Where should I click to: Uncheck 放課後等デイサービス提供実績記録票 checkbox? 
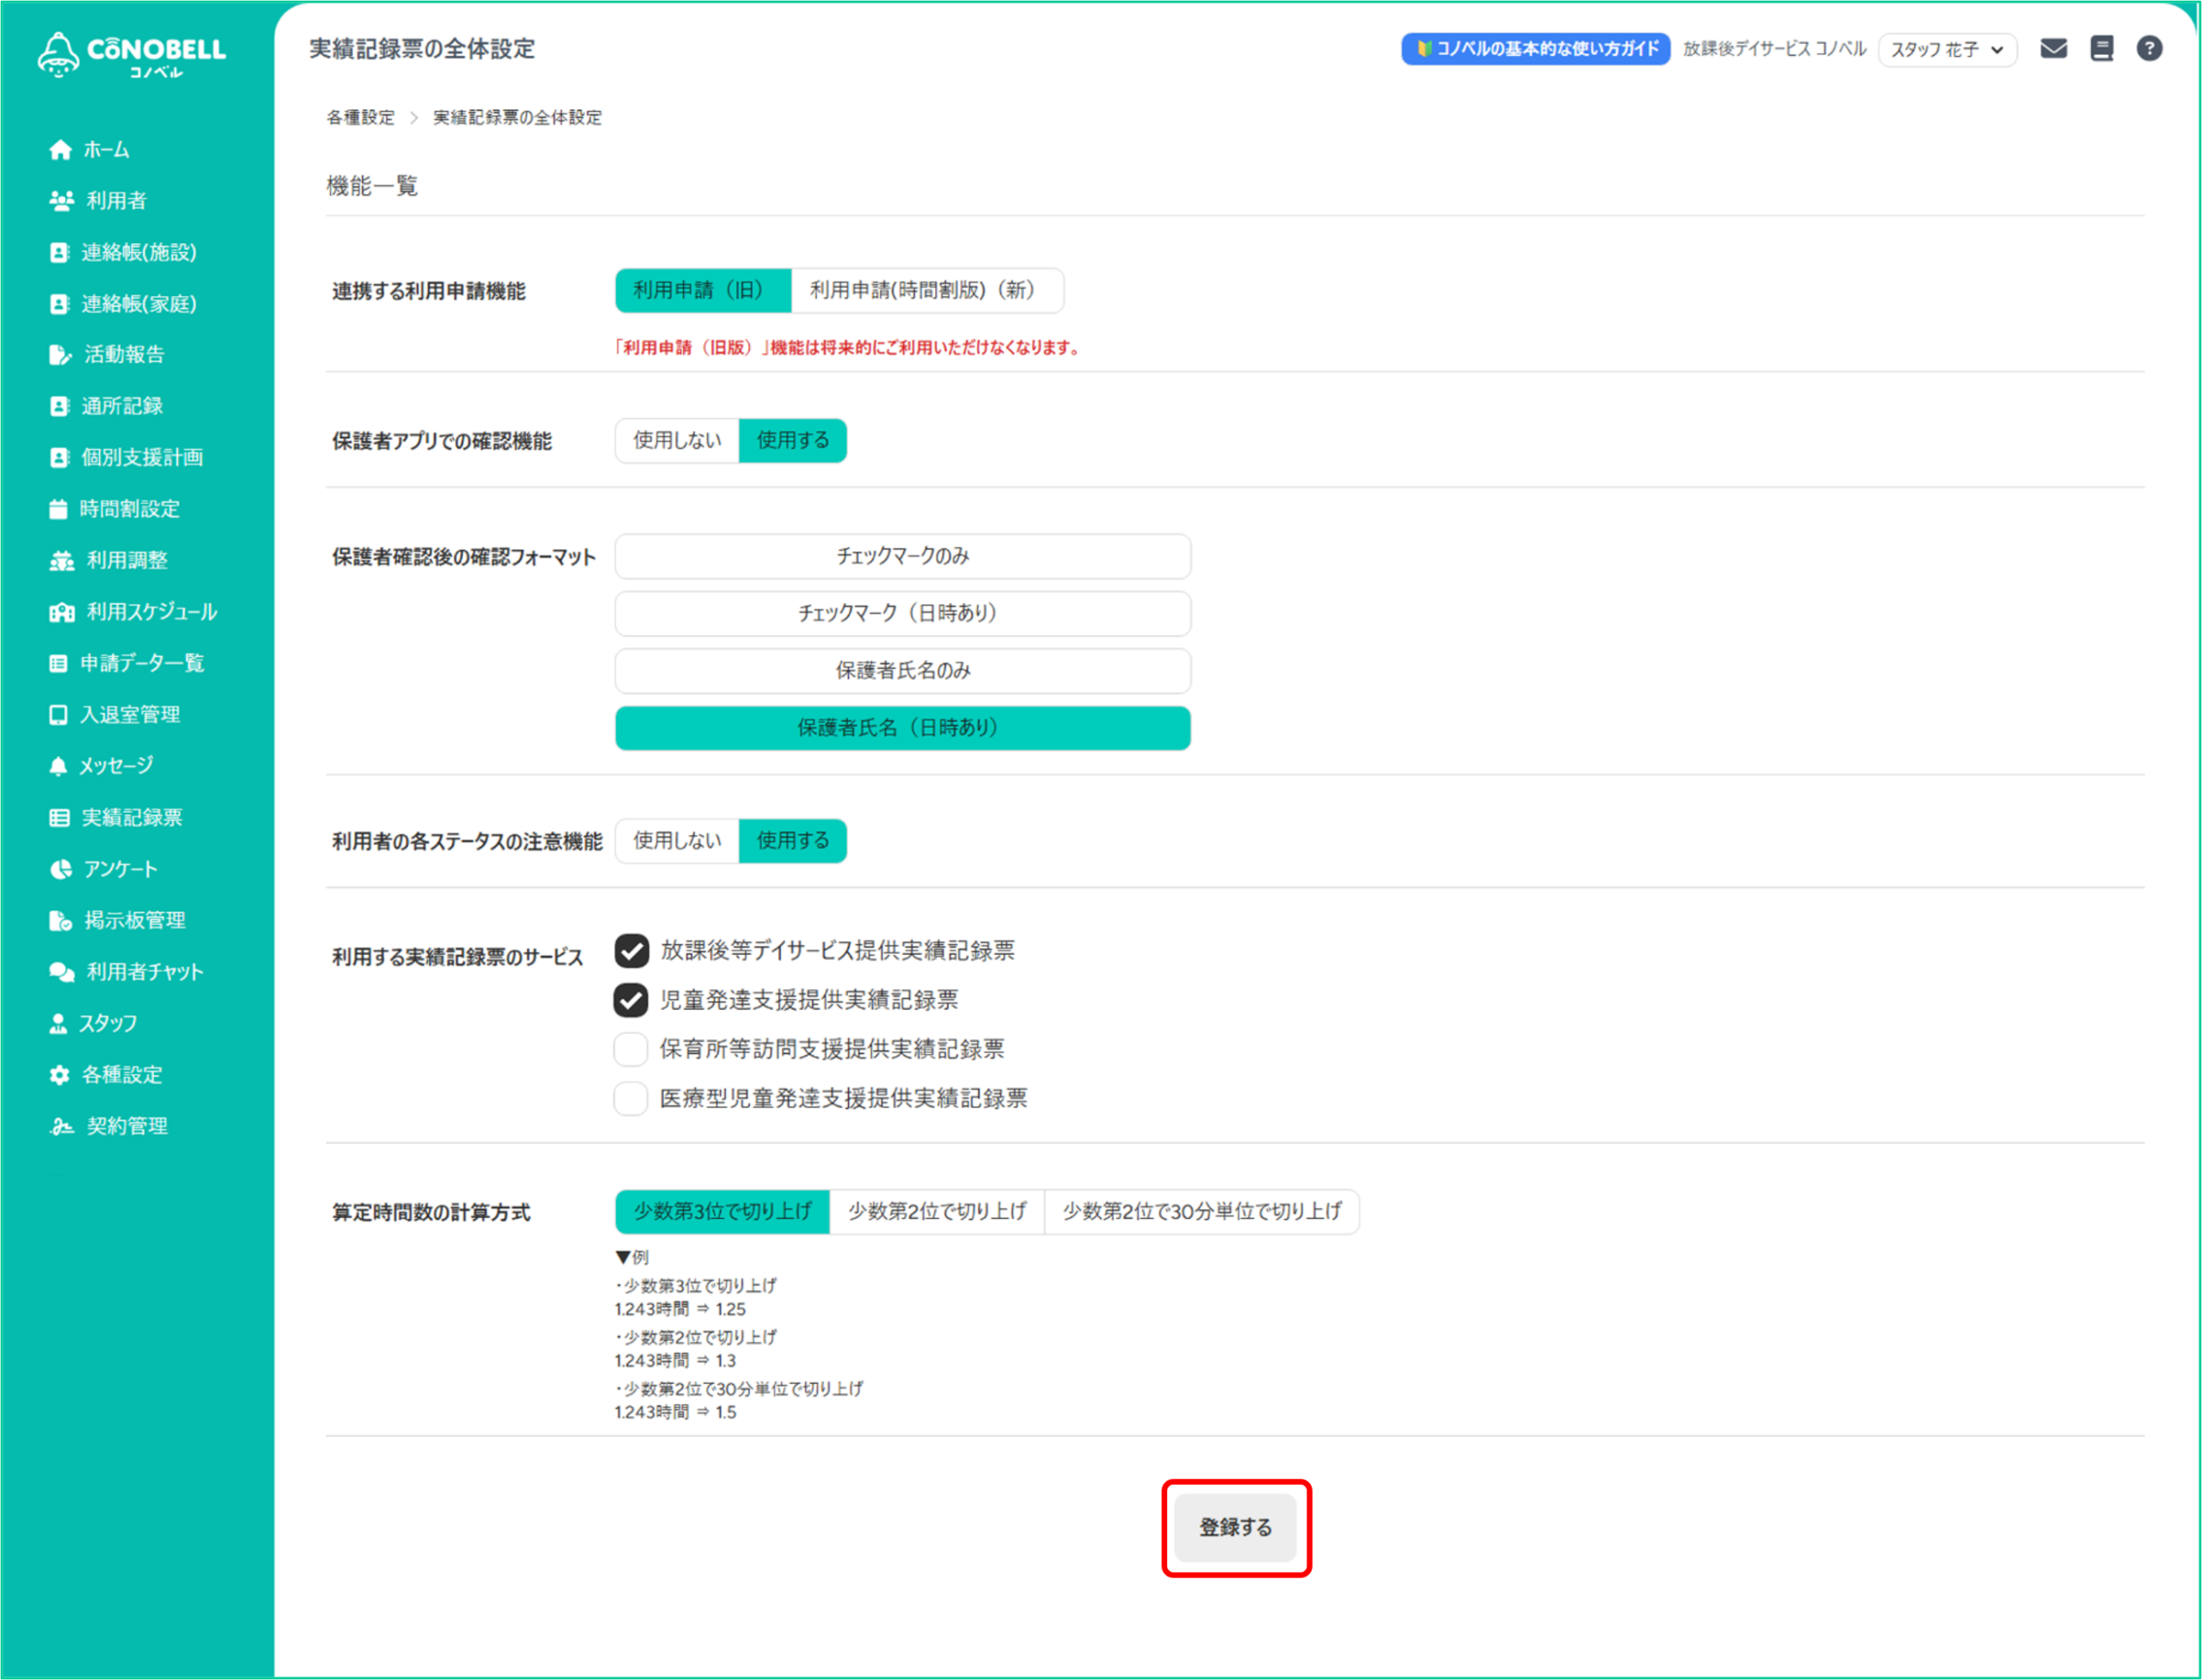coord(631,950)
